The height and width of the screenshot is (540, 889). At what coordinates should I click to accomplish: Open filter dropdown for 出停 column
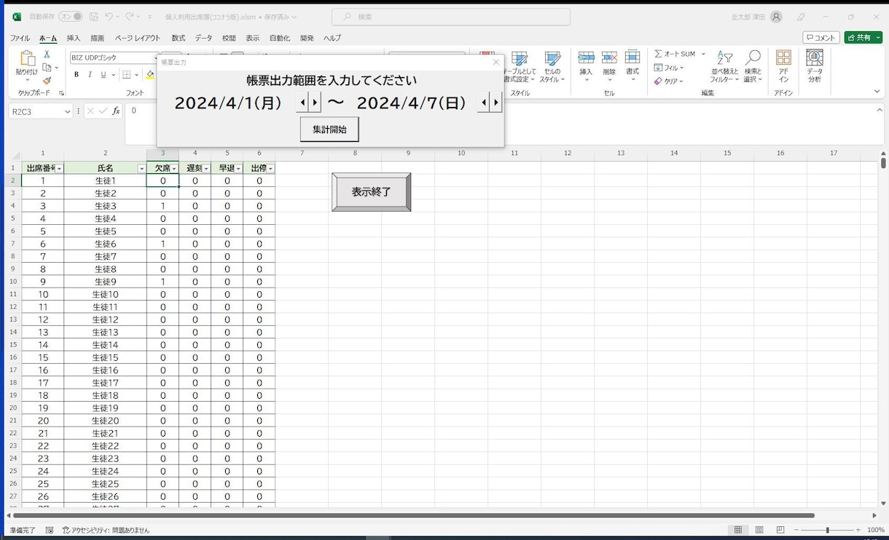pos(270,168)
